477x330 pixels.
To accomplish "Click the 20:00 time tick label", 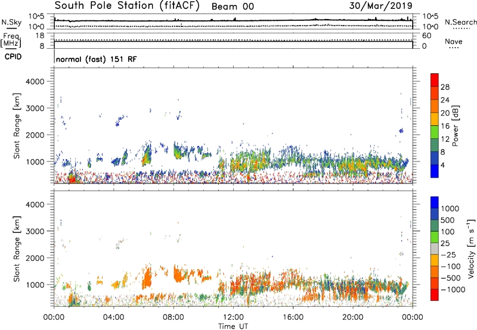I will coord(352,317).
